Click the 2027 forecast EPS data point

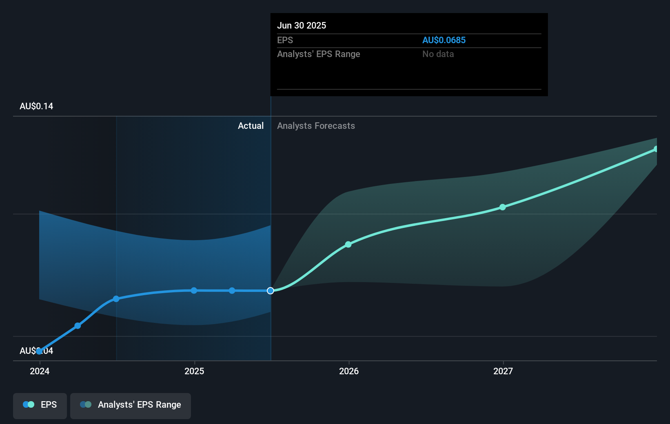coord(503,207)
